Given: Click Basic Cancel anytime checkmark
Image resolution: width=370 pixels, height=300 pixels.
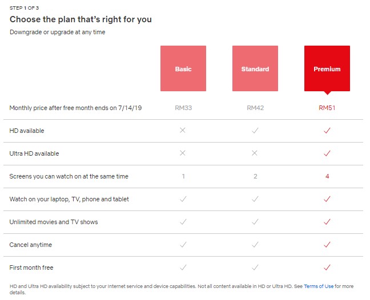Looking at the screenshot, I should click(183, 244).
